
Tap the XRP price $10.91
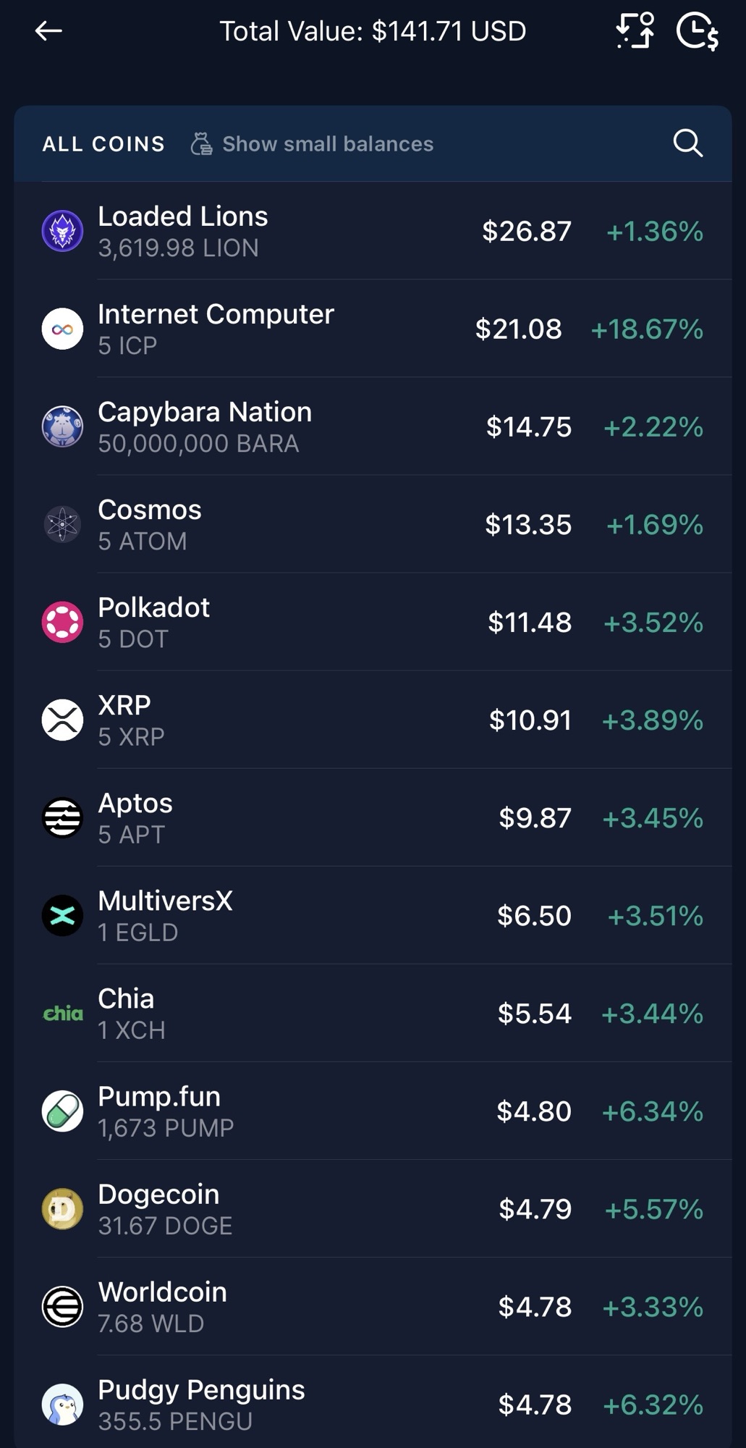click(x=530, y=720)
